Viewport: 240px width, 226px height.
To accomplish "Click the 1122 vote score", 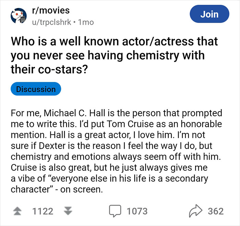I will [43, 211].
